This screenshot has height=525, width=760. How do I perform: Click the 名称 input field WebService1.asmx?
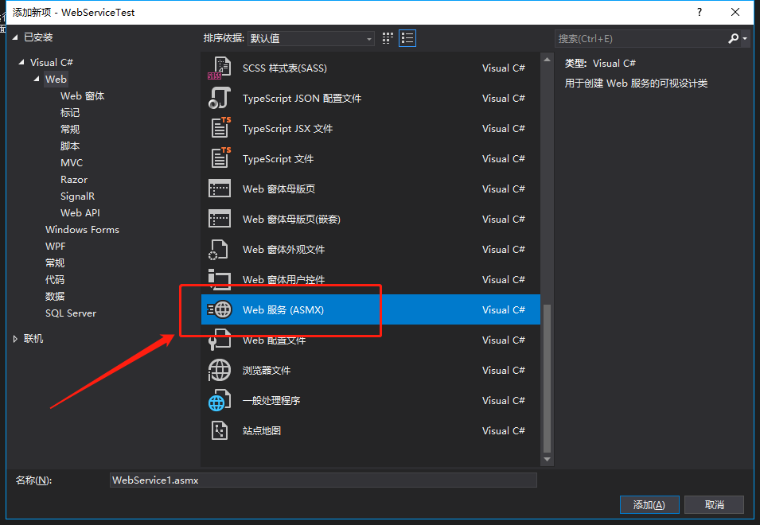[323, 480]
